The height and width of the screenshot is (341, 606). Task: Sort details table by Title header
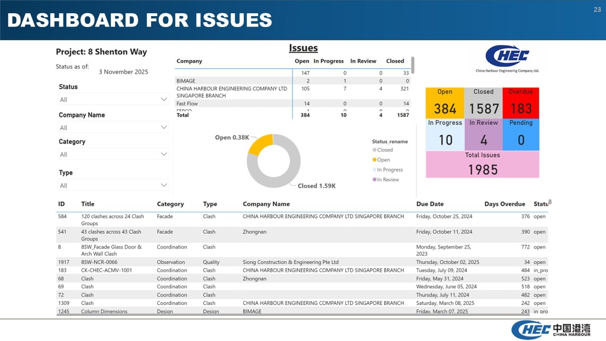tap(88, 204)
